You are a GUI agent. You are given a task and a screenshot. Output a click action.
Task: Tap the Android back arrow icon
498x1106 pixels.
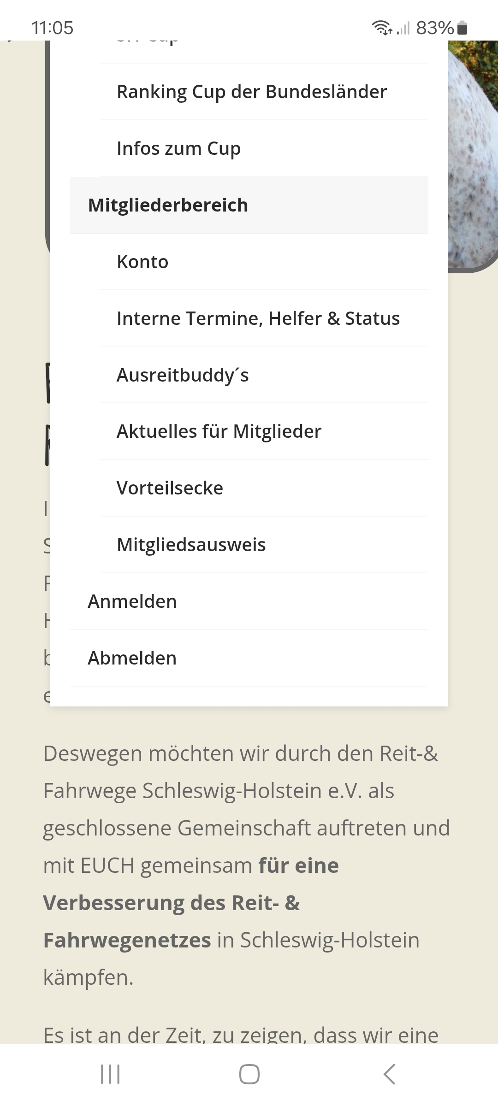(390, 1074)
